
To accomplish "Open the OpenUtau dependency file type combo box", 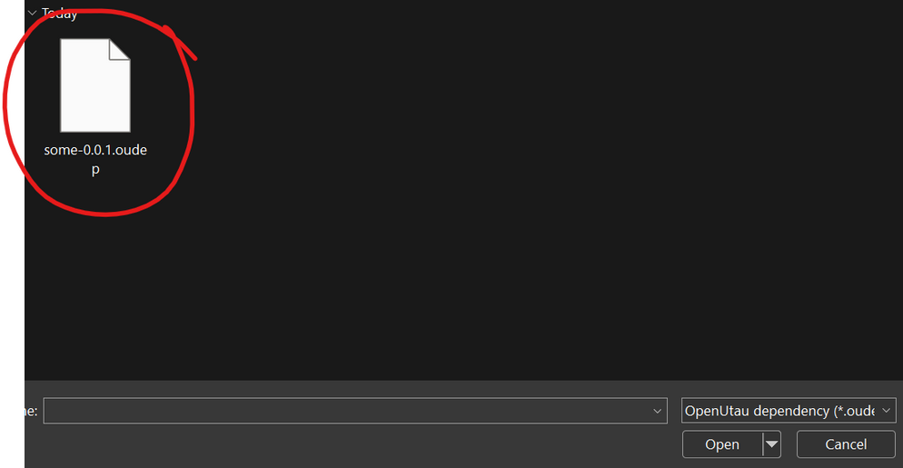I will click(x=789, y=411).
